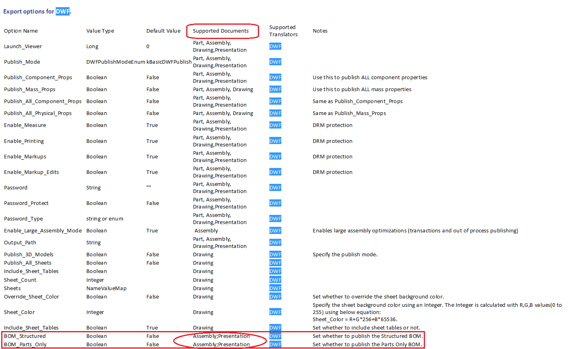Screen dimensions: 569x349
Task: Select the 'Sheet_Color' option name
Action: click(x=19, y=312)
